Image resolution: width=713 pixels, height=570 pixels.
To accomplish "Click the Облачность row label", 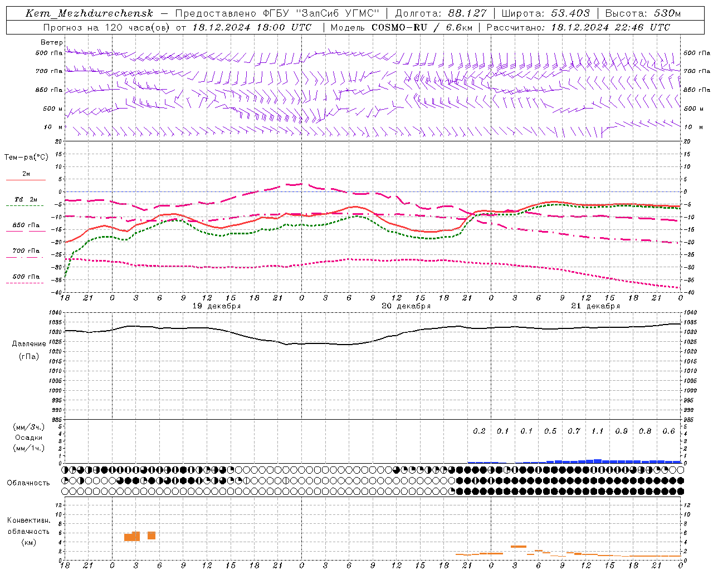I will [x=28, y=483].
